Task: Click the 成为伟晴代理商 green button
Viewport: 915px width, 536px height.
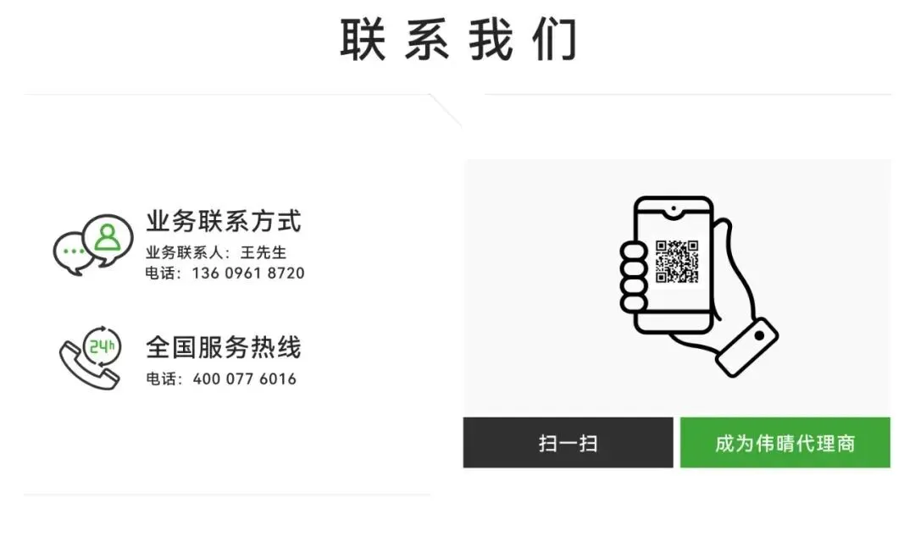Action: [x=785, y=443]
